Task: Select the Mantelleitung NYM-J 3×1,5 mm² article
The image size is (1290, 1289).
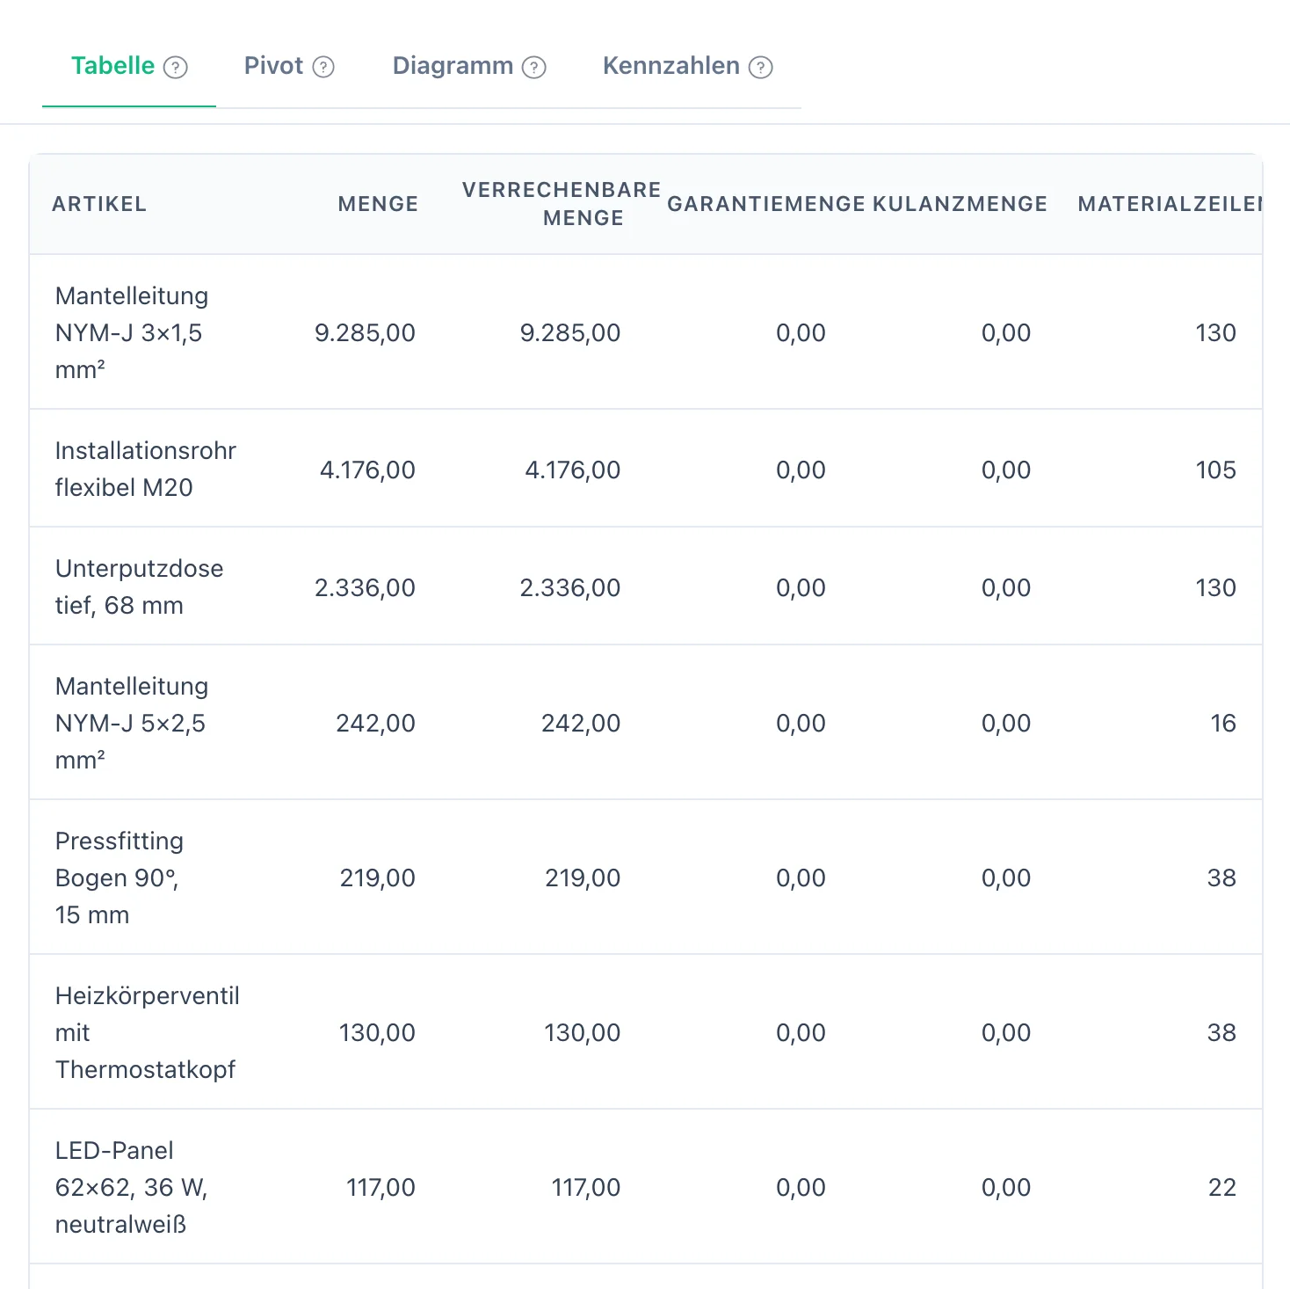Action: pos(132,332)
